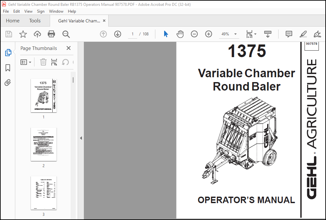Open the Sign menu

pos(41,11)
